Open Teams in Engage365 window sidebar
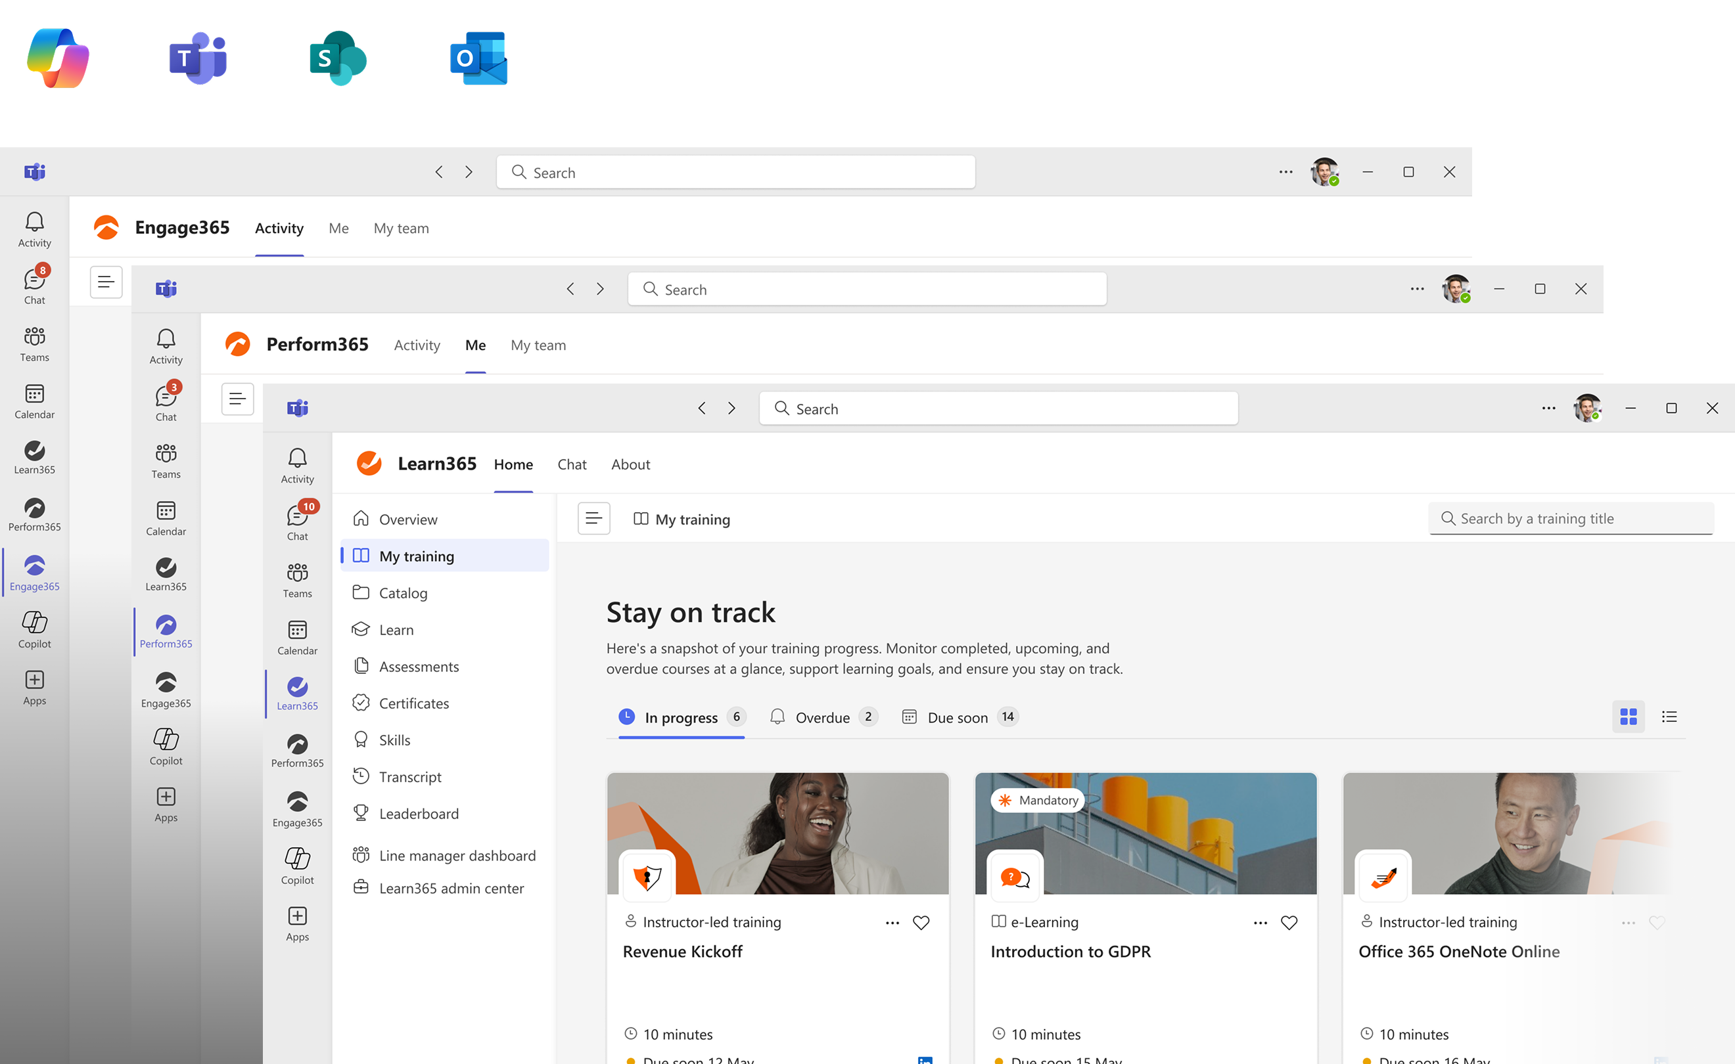Image resolution: width=1735 pixels, height=1064 pixels. point(34,344)
